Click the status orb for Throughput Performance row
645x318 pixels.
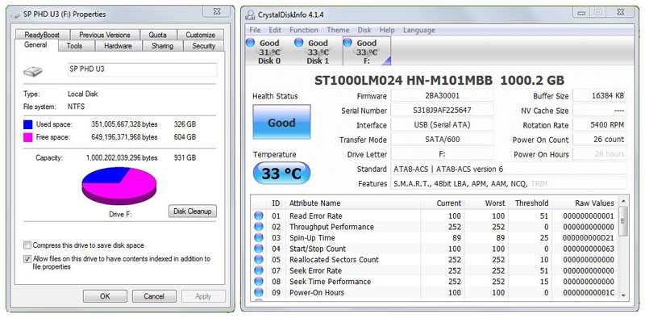(x=259, y=227)
